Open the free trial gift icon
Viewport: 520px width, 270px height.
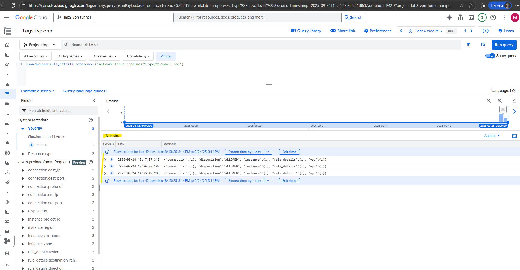pyautogui.click(x=460, y=17)
